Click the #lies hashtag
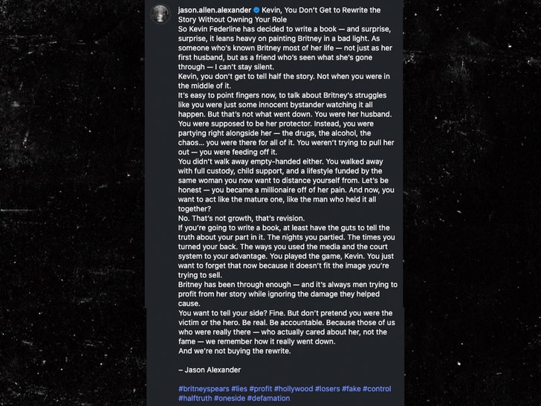This screenshot has width=541, height=406. [239, 389]
